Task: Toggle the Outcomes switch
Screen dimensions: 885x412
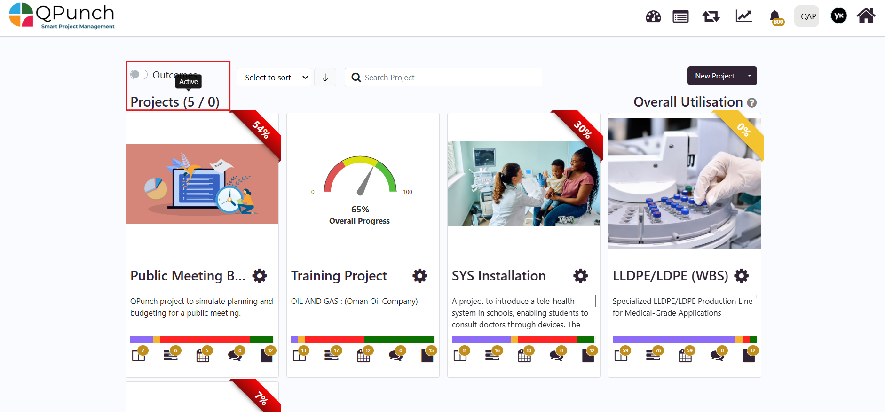Action: point(139,75)
